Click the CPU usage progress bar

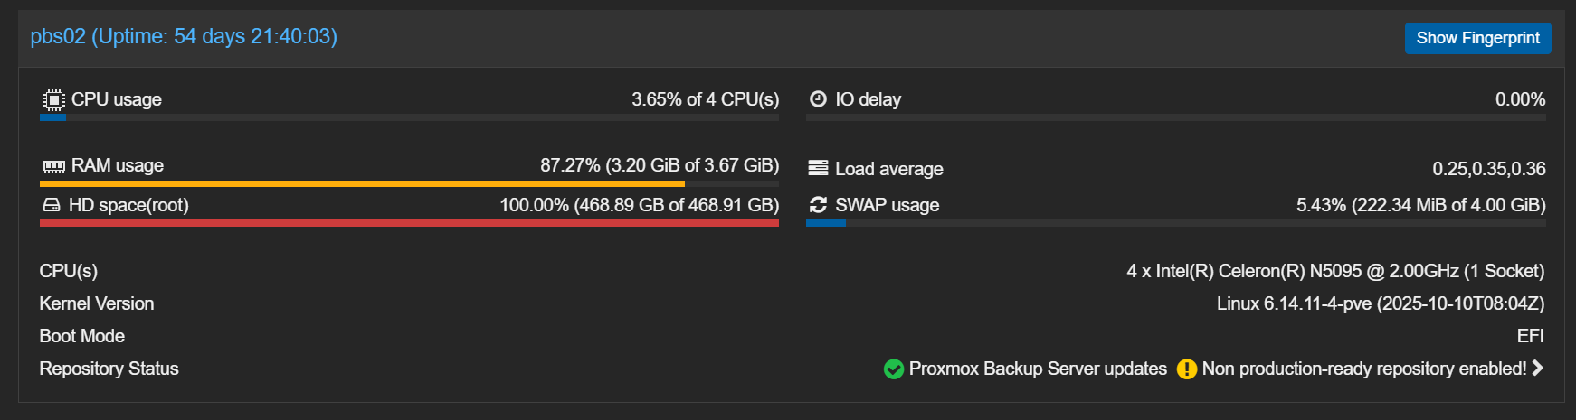point(409,117)
